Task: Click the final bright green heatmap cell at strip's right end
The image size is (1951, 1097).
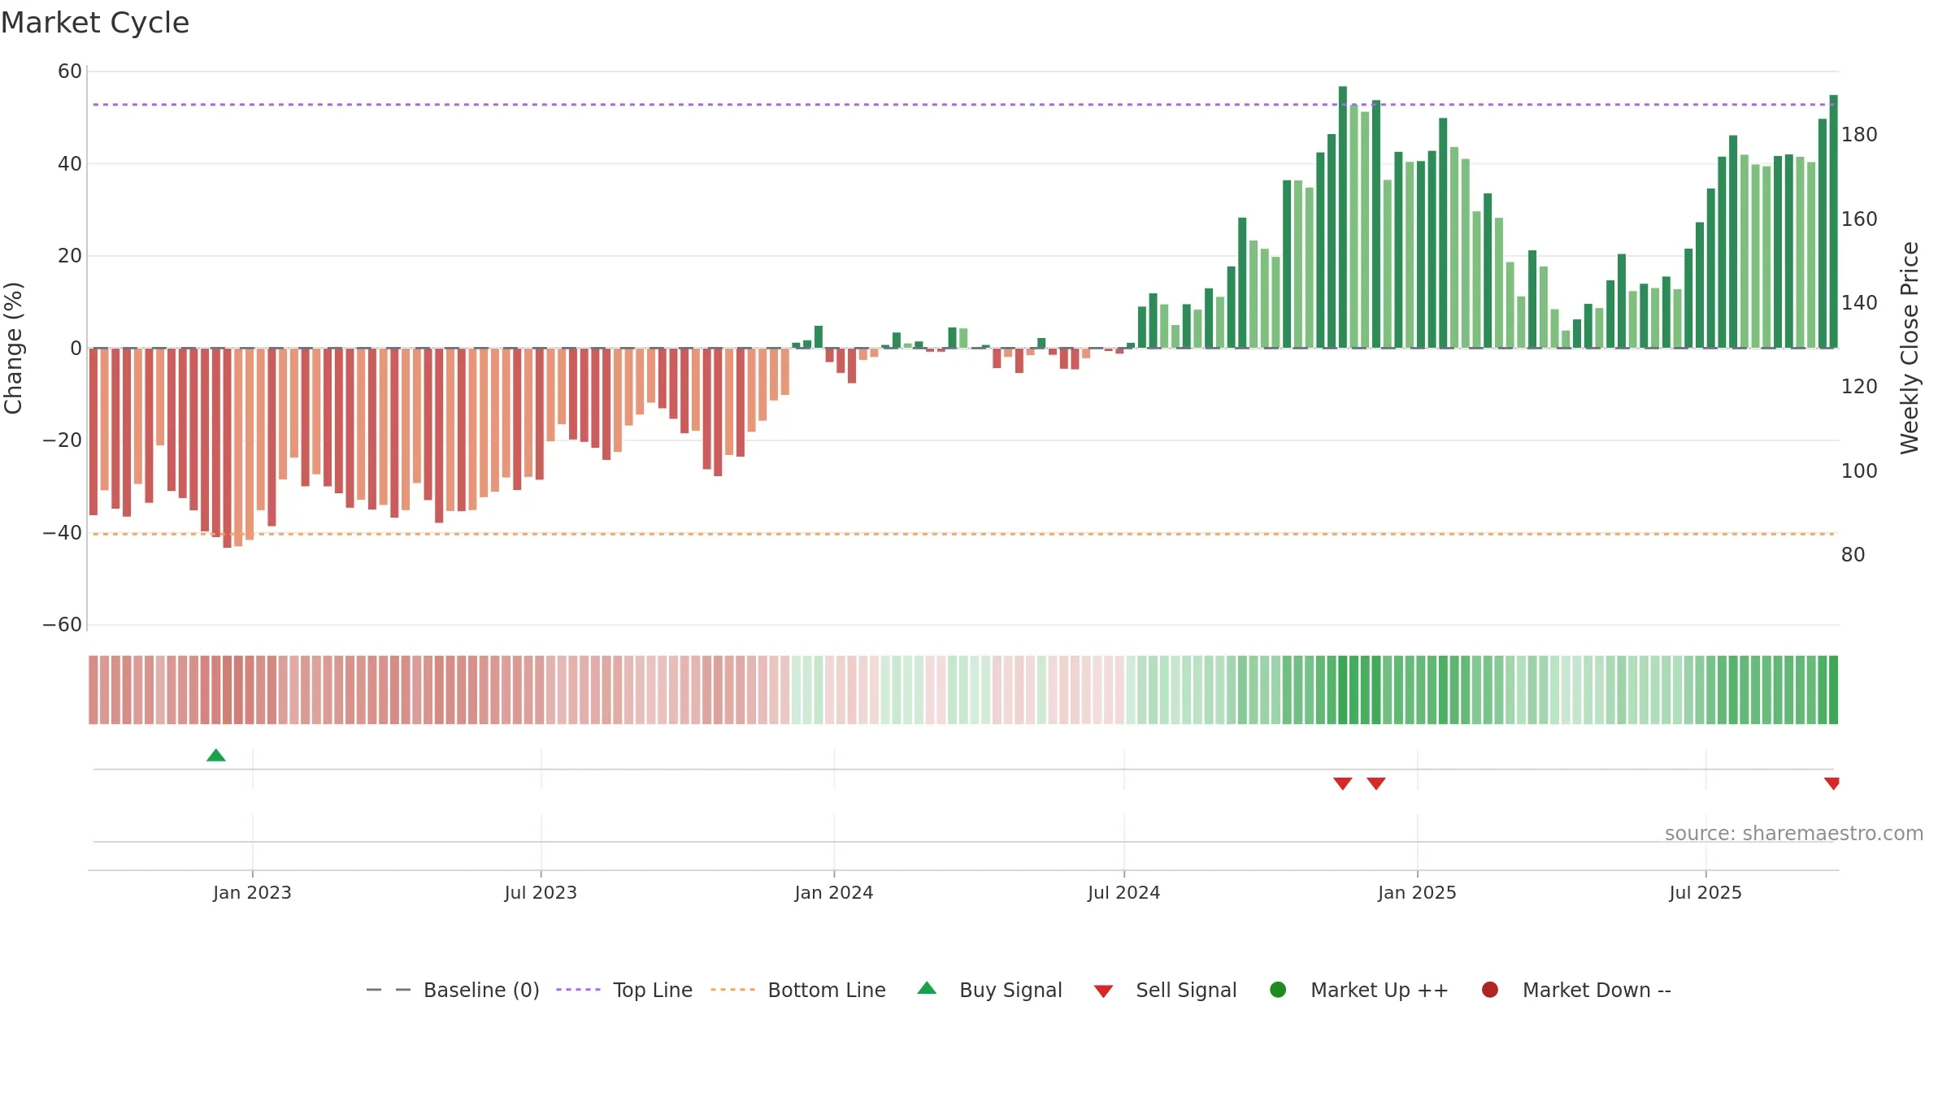Action: point(1833,690)
